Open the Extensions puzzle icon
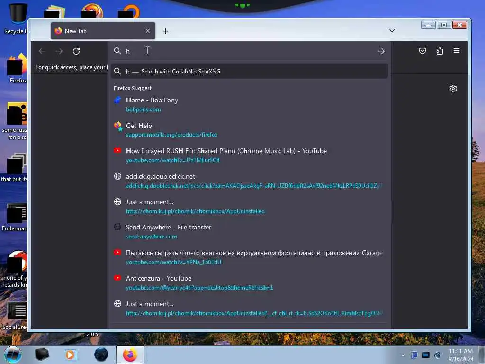 click(x=440, y=51)
